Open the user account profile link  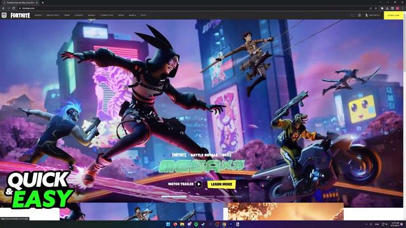(x=372, y=15)
